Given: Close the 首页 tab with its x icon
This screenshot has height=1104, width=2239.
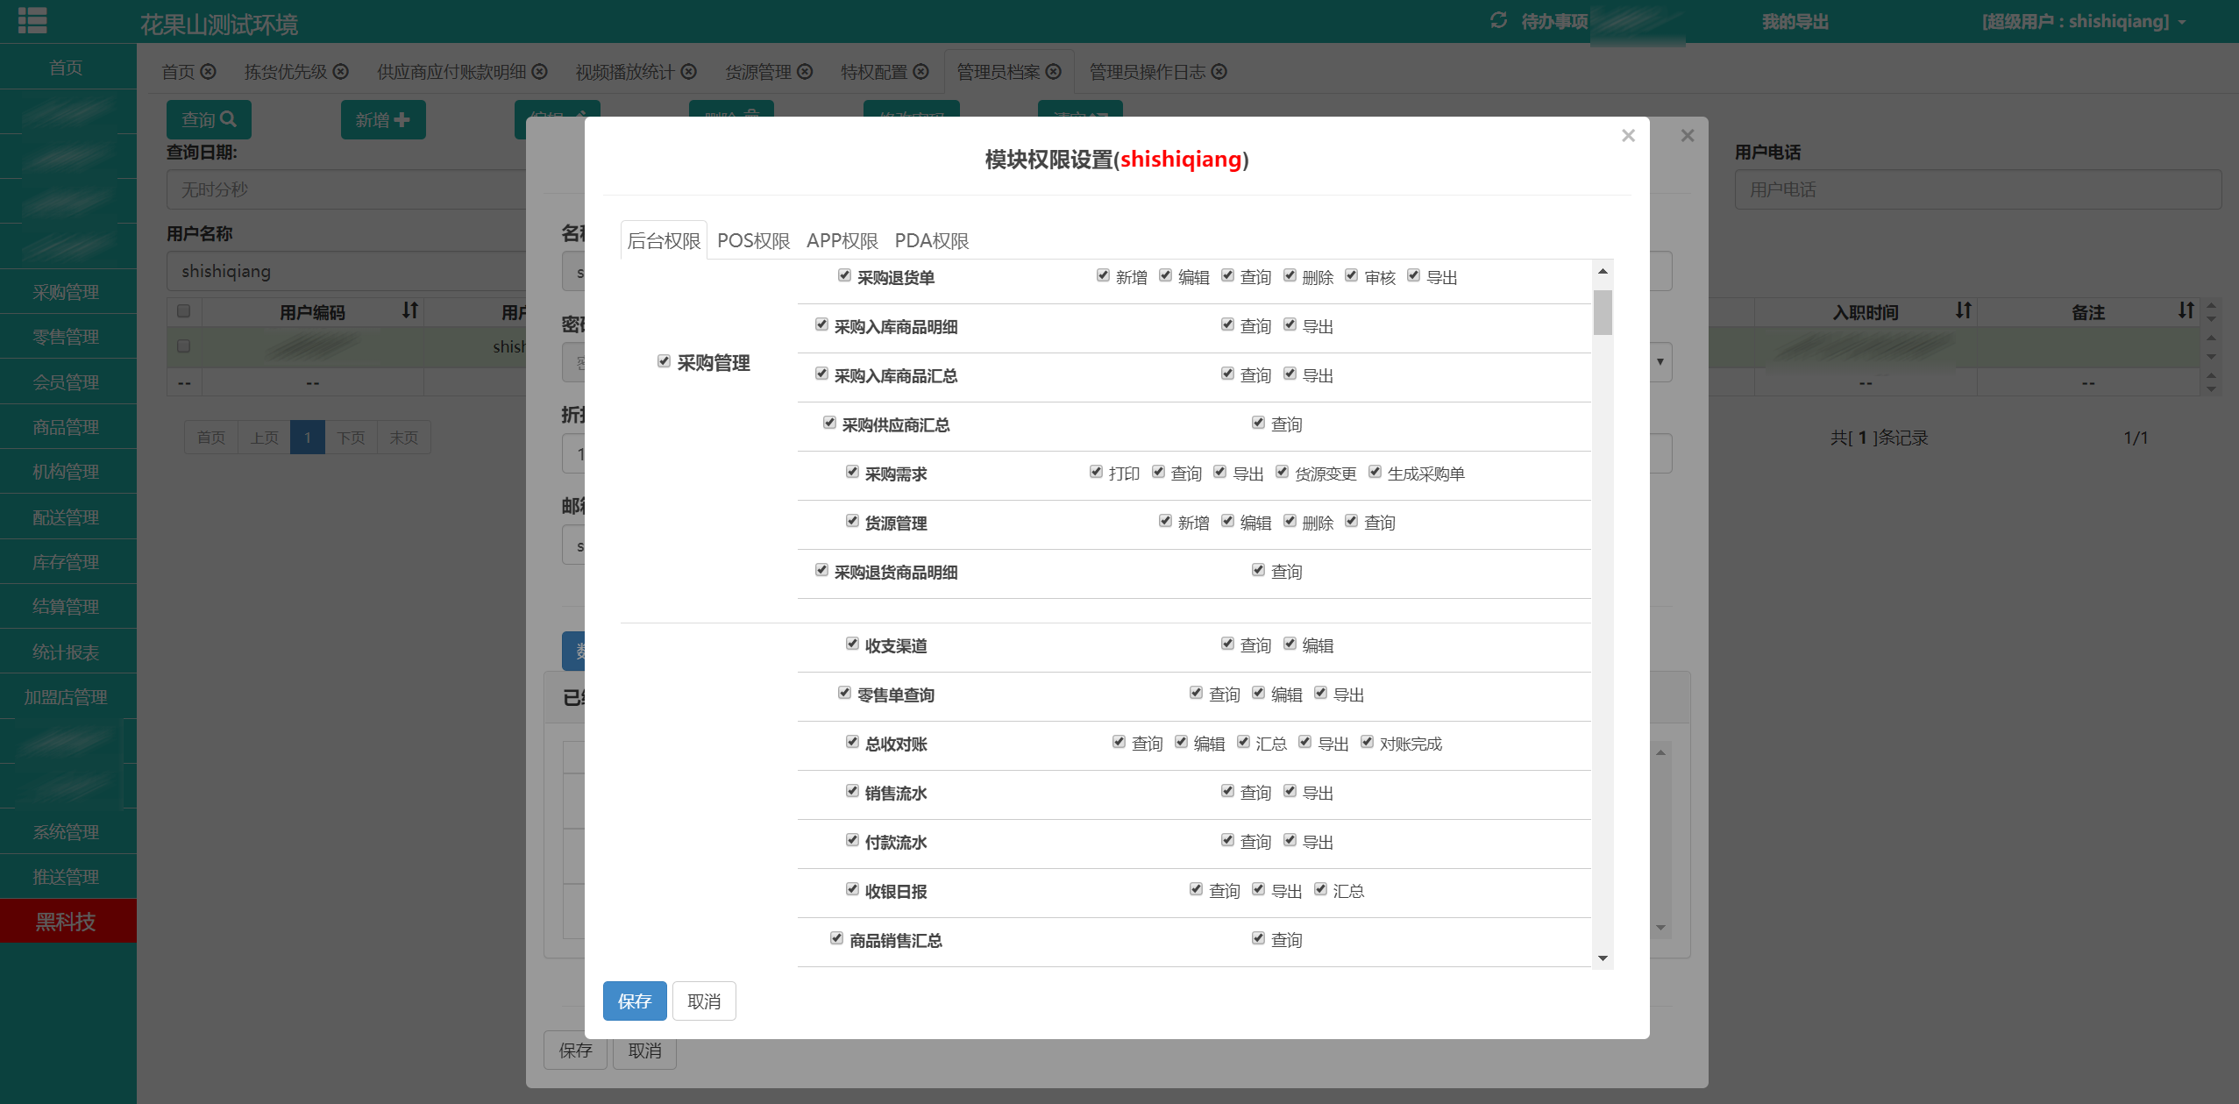Looking at the screenshot, I should click(x=209, y=71).
